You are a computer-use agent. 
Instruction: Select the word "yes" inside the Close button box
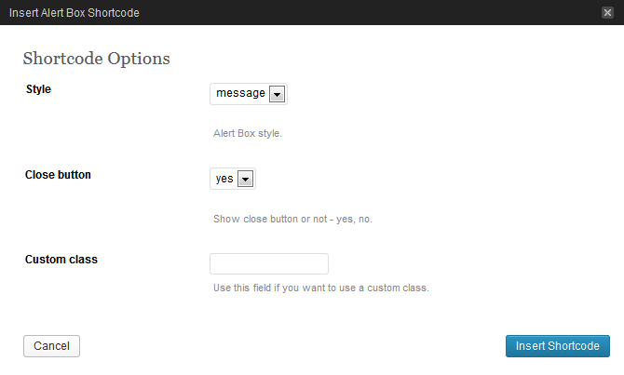(x=224, y=180)
